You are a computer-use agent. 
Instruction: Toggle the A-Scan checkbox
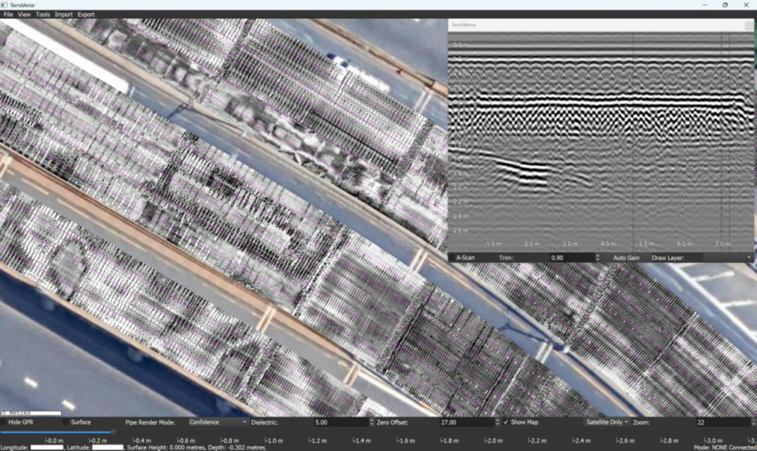click(x=453, y=258)
